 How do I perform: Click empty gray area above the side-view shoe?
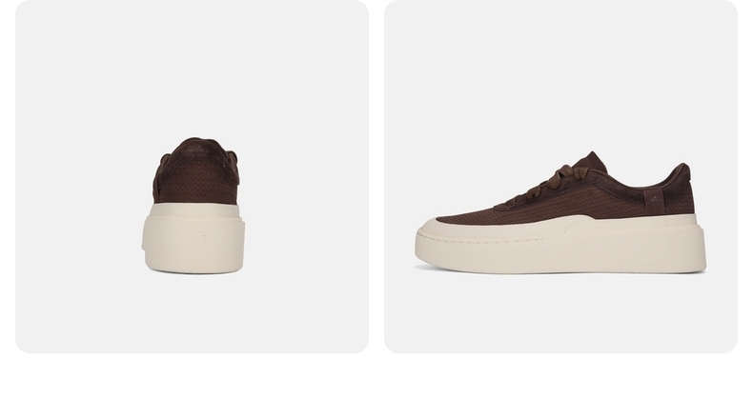tap(560, 72)
